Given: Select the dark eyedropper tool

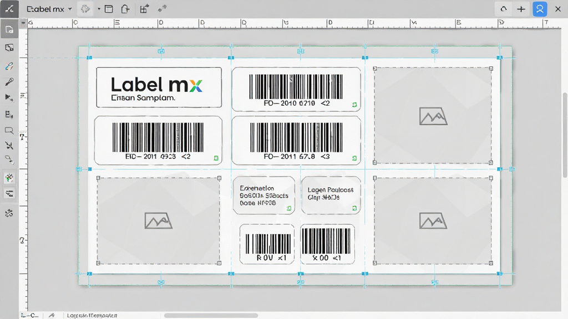Looking at the screenshot, I should (x=9, y=82).
